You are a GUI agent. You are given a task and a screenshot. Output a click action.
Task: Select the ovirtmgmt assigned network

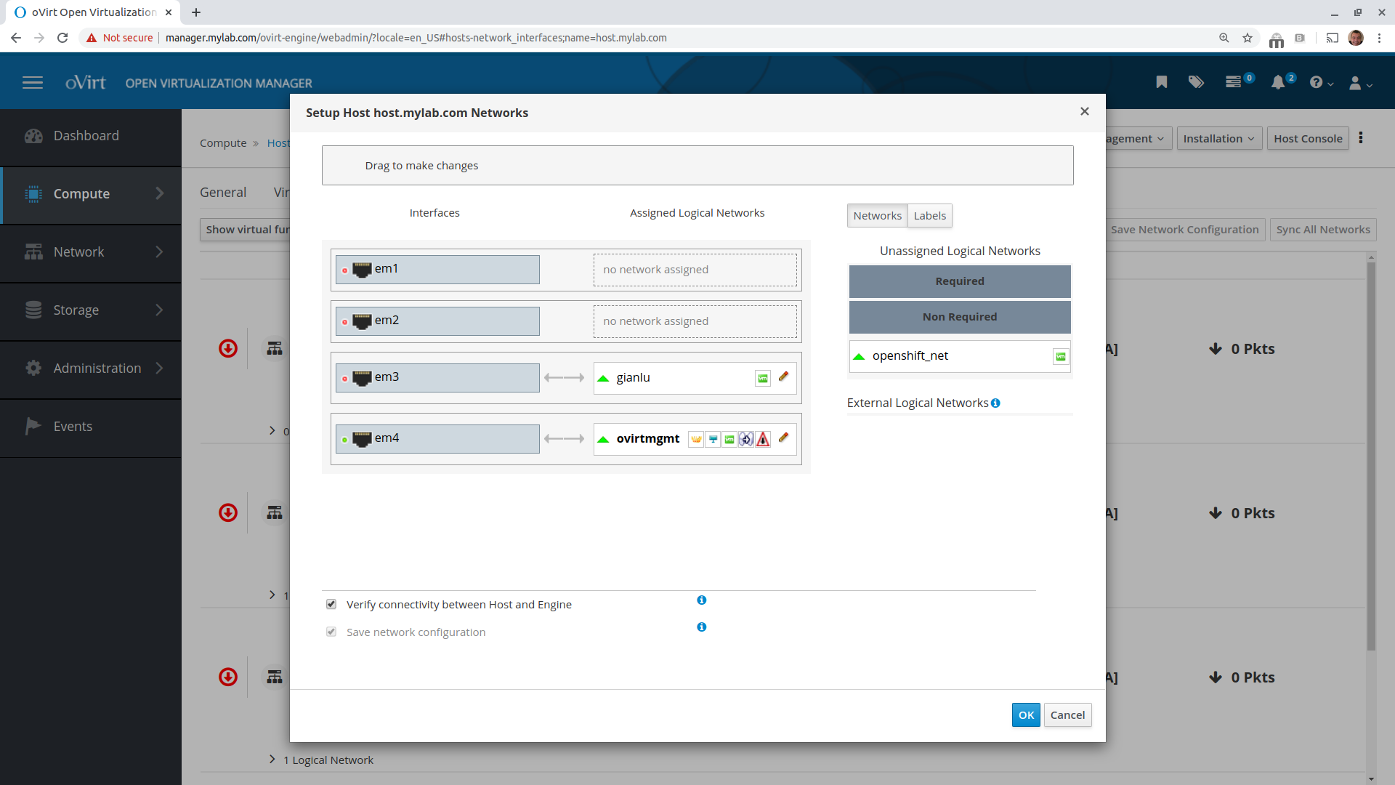pos(695,439)
